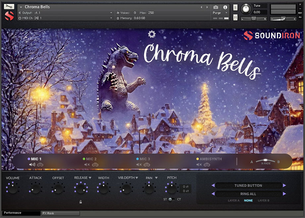The height and width of the screenshot is (218, 305).
Task: Select previous TUNED BUTTON preset arrow
Action: point(213,185)
